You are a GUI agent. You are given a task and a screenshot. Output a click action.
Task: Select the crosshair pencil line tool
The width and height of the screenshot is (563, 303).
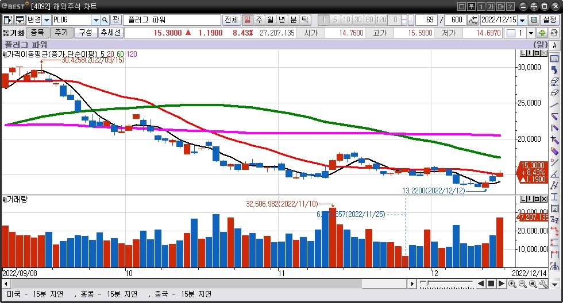coord(555,139)
